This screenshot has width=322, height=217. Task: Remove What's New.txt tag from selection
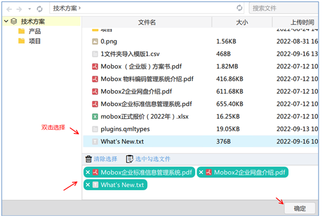click(x=88, y=185)
